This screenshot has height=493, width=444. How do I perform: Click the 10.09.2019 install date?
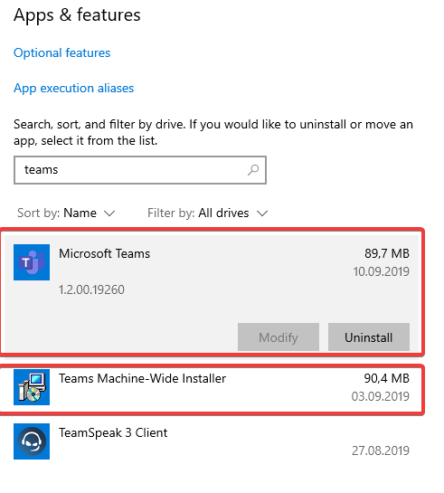pos(381,271)
